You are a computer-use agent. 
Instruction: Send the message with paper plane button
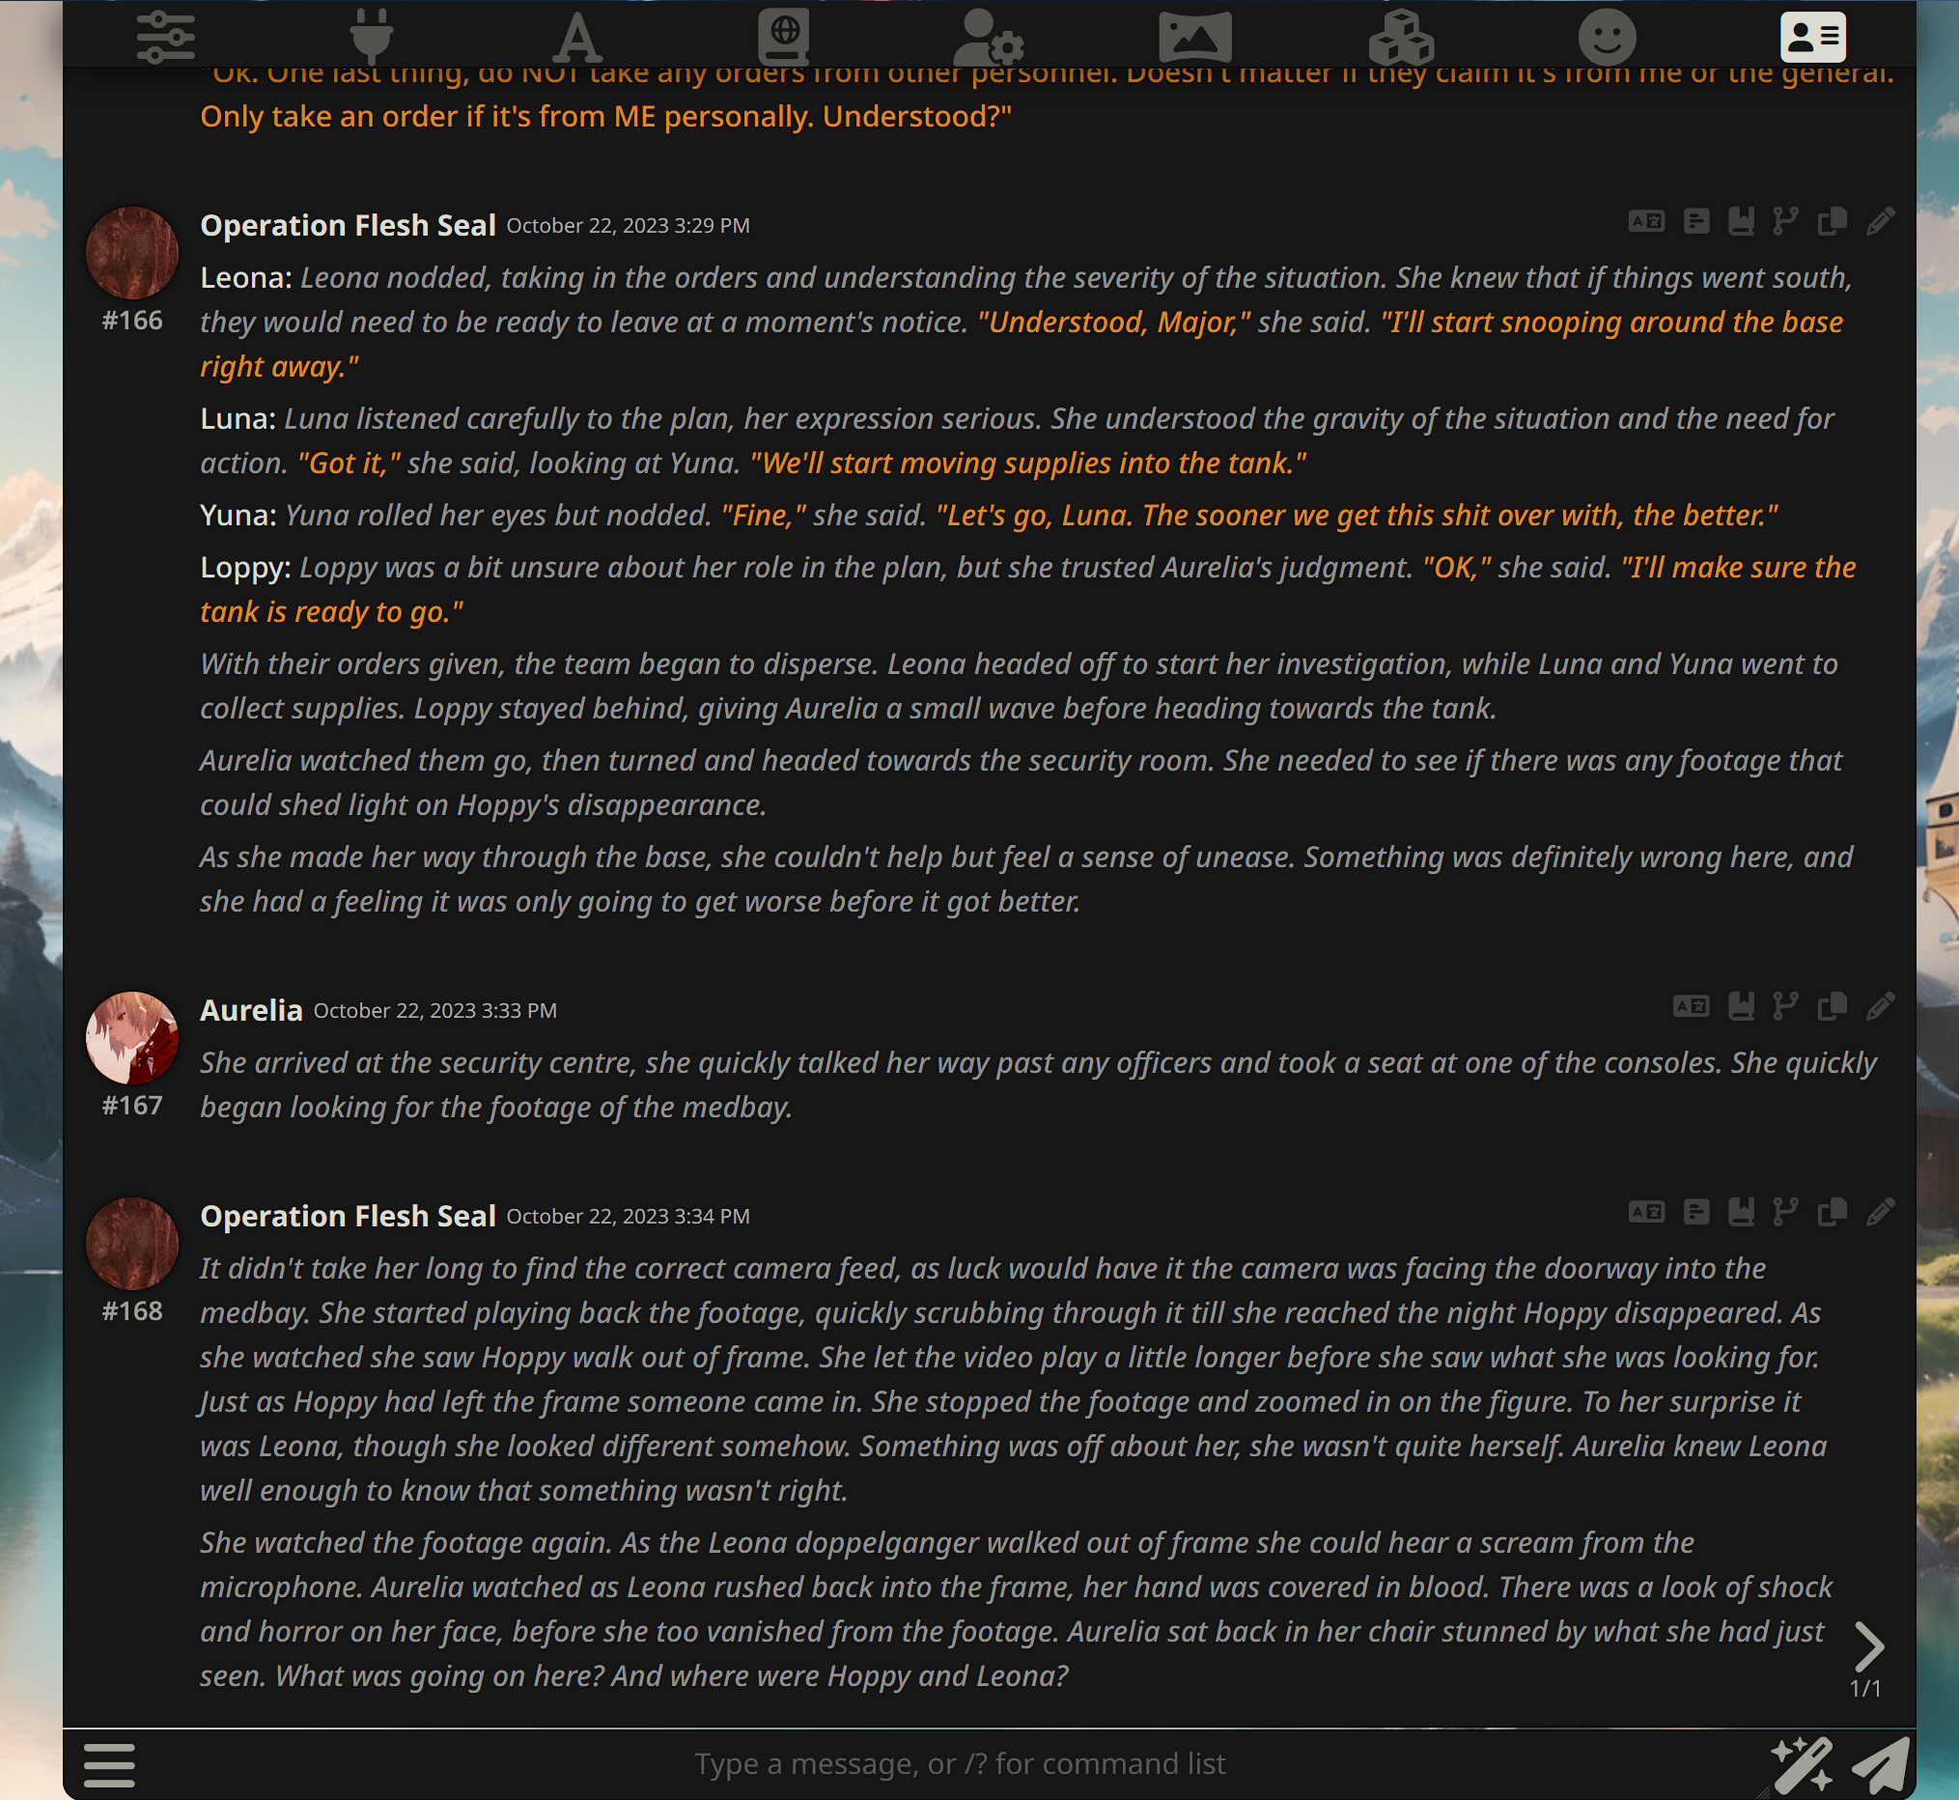[x=1881, y=1765]
